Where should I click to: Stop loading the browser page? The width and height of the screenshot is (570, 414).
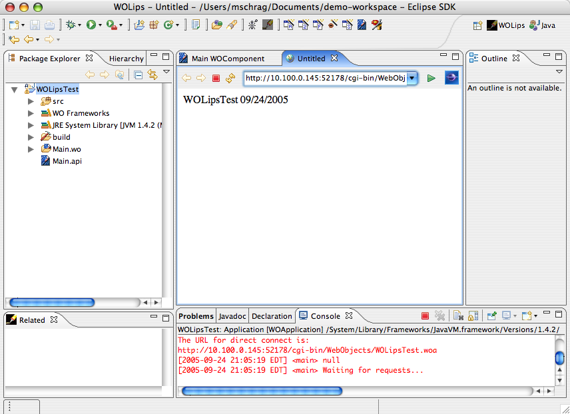(216, 78)
